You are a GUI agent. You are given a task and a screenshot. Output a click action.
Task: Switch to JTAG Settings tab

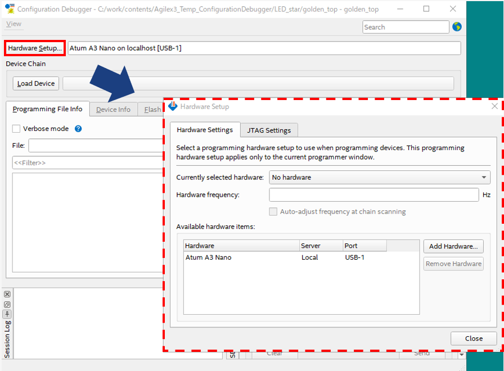click(269, 130)
